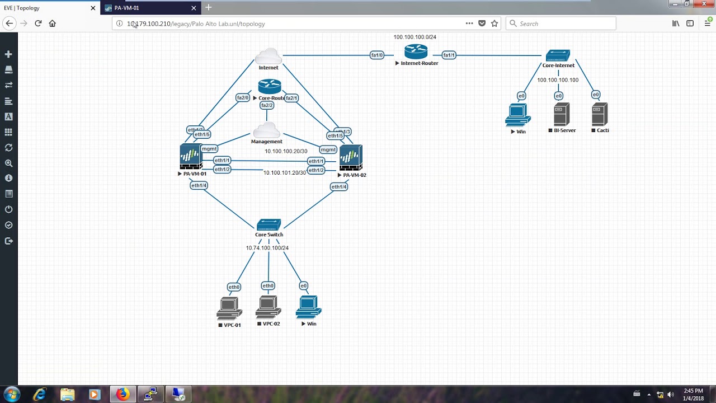Toggle the browser sidebar view
Screen dimensions: 716x403
click(x=690, y=24)
